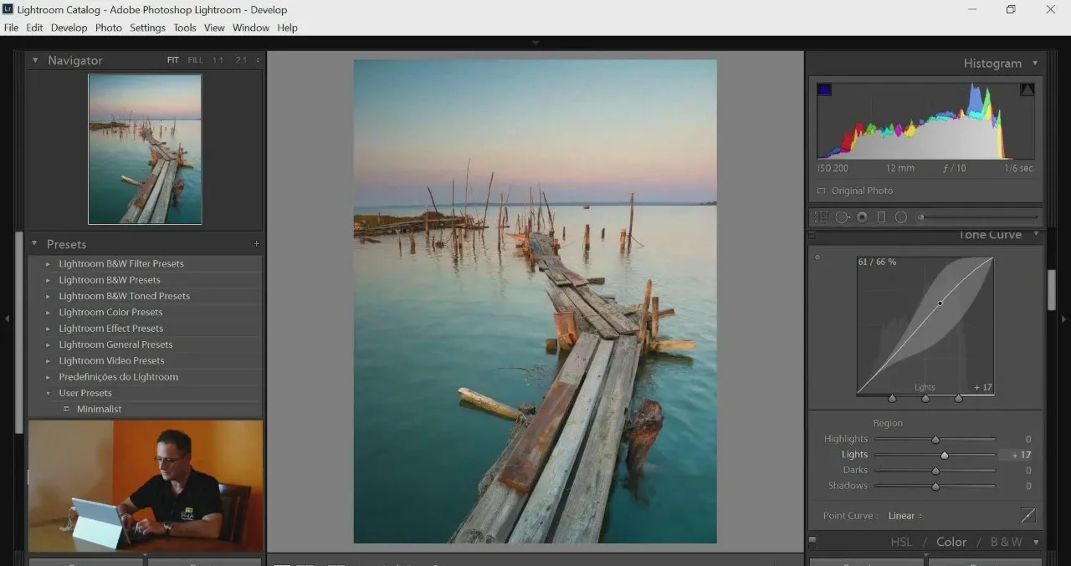Open the Point Curve Linear dropdown
The image size is (1071, 566).
(905, 516)
